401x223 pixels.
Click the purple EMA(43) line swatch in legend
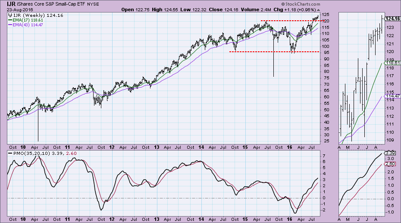click(x=10, y=25)
